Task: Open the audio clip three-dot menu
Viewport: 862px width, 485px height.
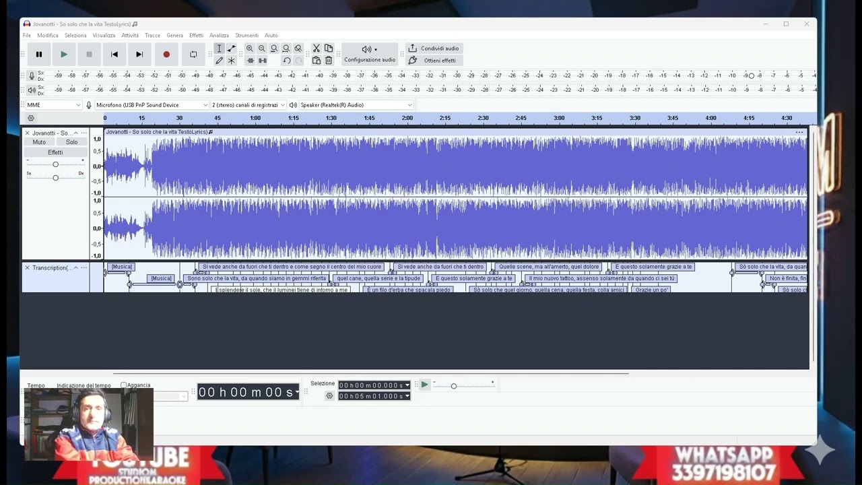Action: 799,132
